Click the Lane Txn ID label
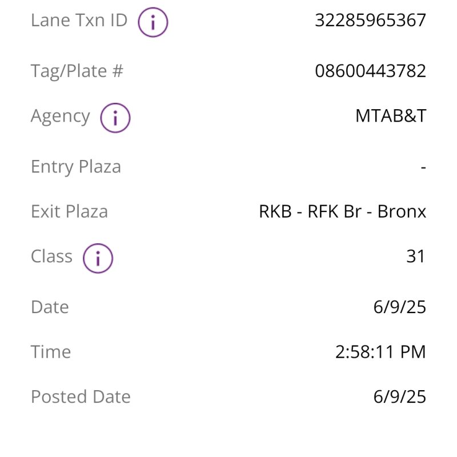Image resolution: width=457 pixels, height=457 pixels. tap(79, 20)
